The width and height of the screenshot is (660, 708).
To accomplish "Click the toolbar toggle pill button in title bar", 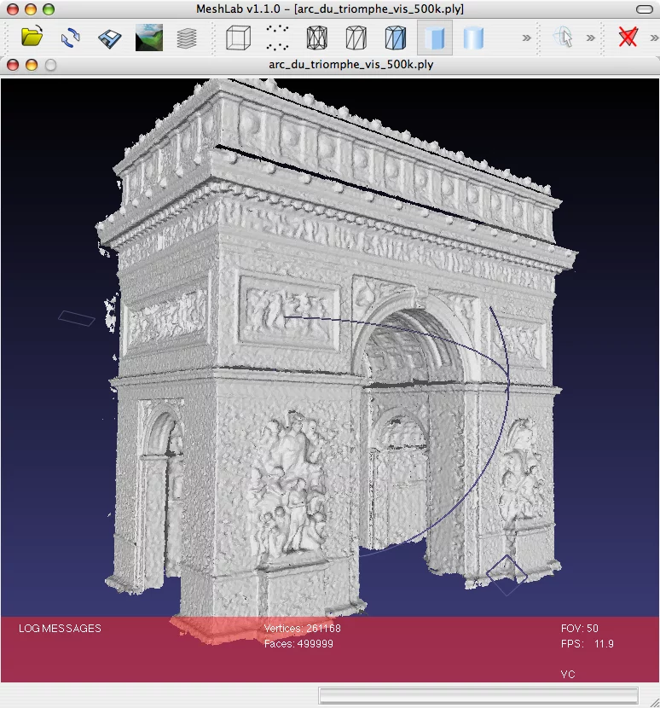I will pyautogui.click(x=645, y=9).
